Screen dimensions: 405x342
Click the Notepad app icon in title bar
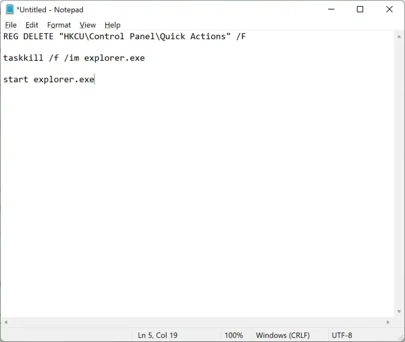pyautogui.click(x=9, y=9)
